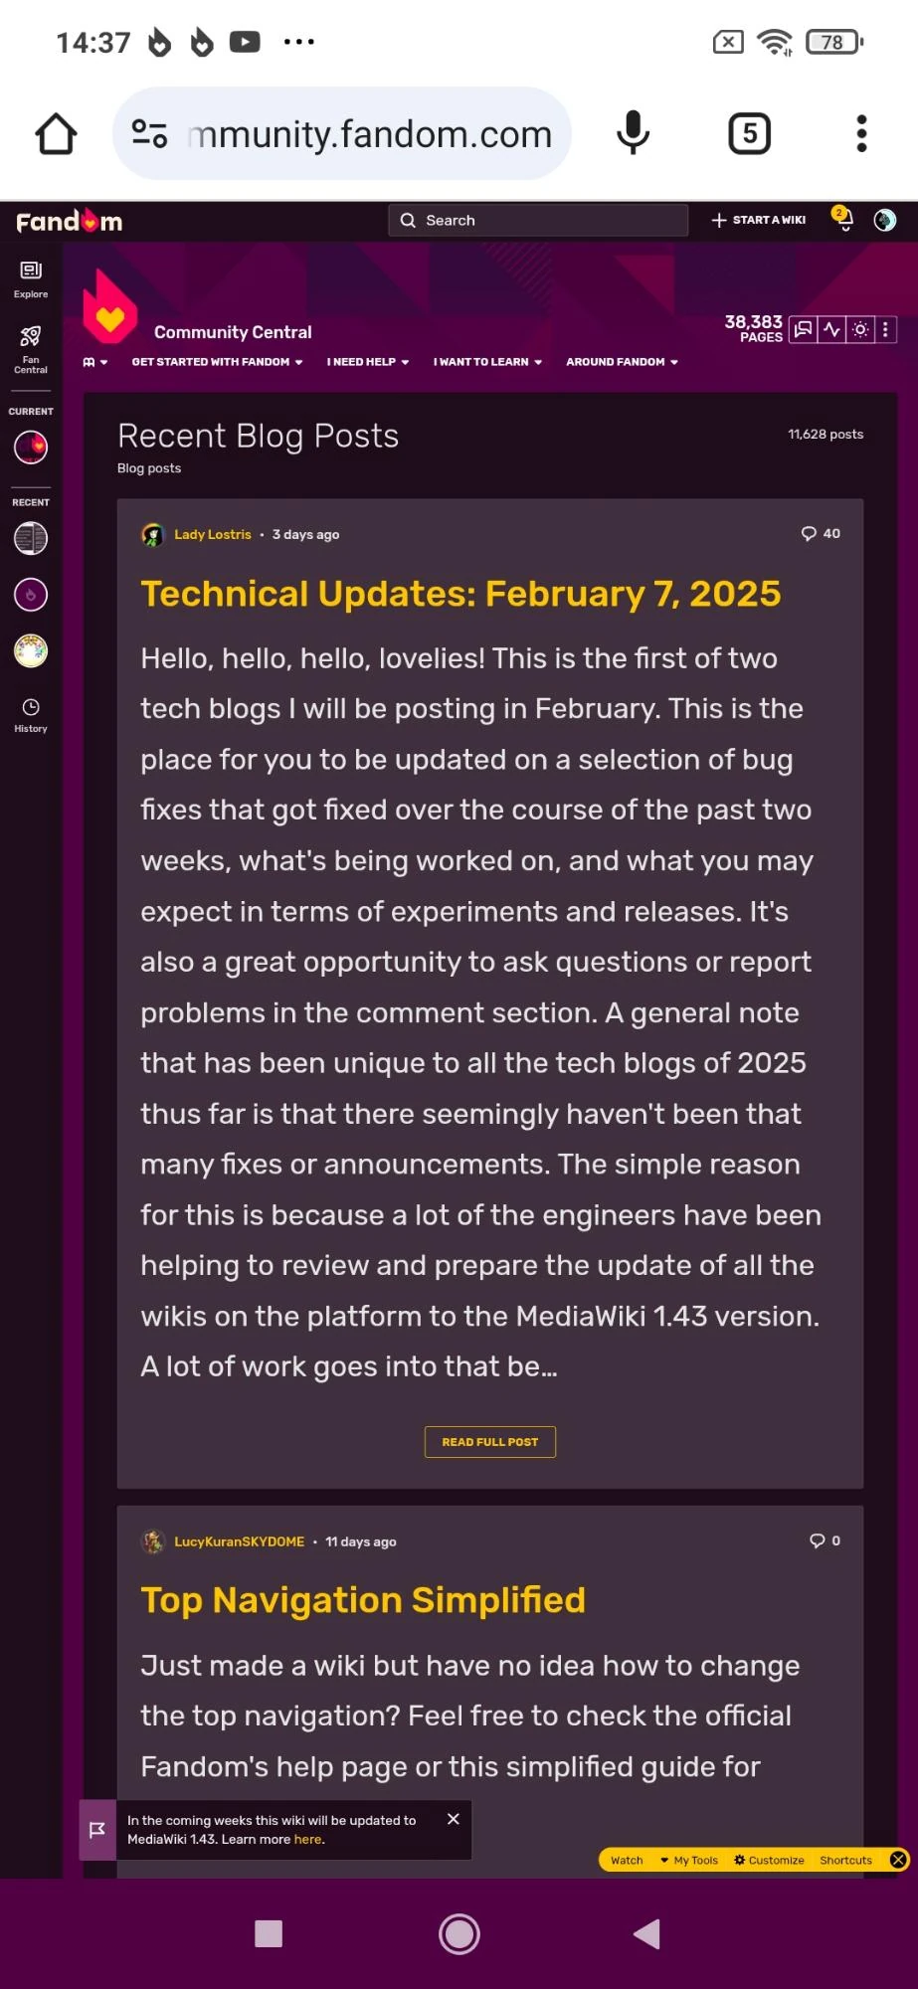
Task: Open the browser tab switcher
Action: pos(749,133)
